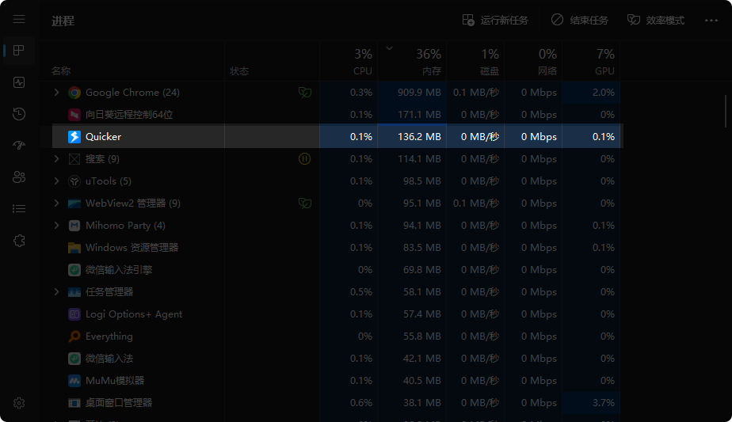Open the Startup apps tab
Screen dimensions: 732x422
point(19,145)
